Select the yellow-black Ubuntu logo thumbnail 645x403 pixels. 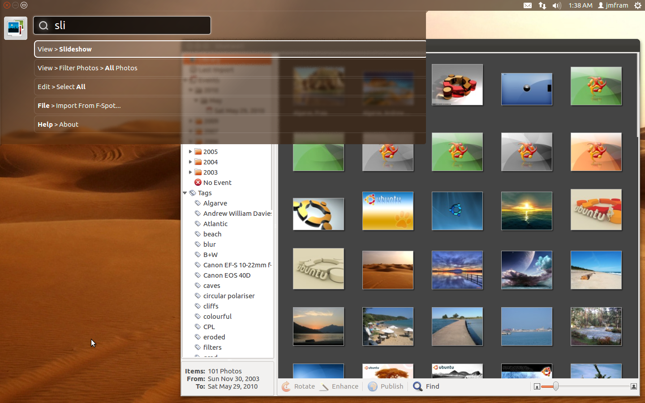click(x=318, y=214)
